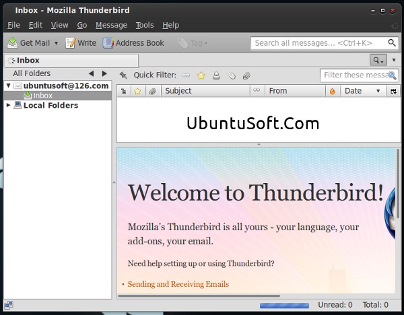The height and width of the screenshot is (315, 404).
Task: Switch to the Inbox tab
Action: pyautogui.click(x=71, y=61)
